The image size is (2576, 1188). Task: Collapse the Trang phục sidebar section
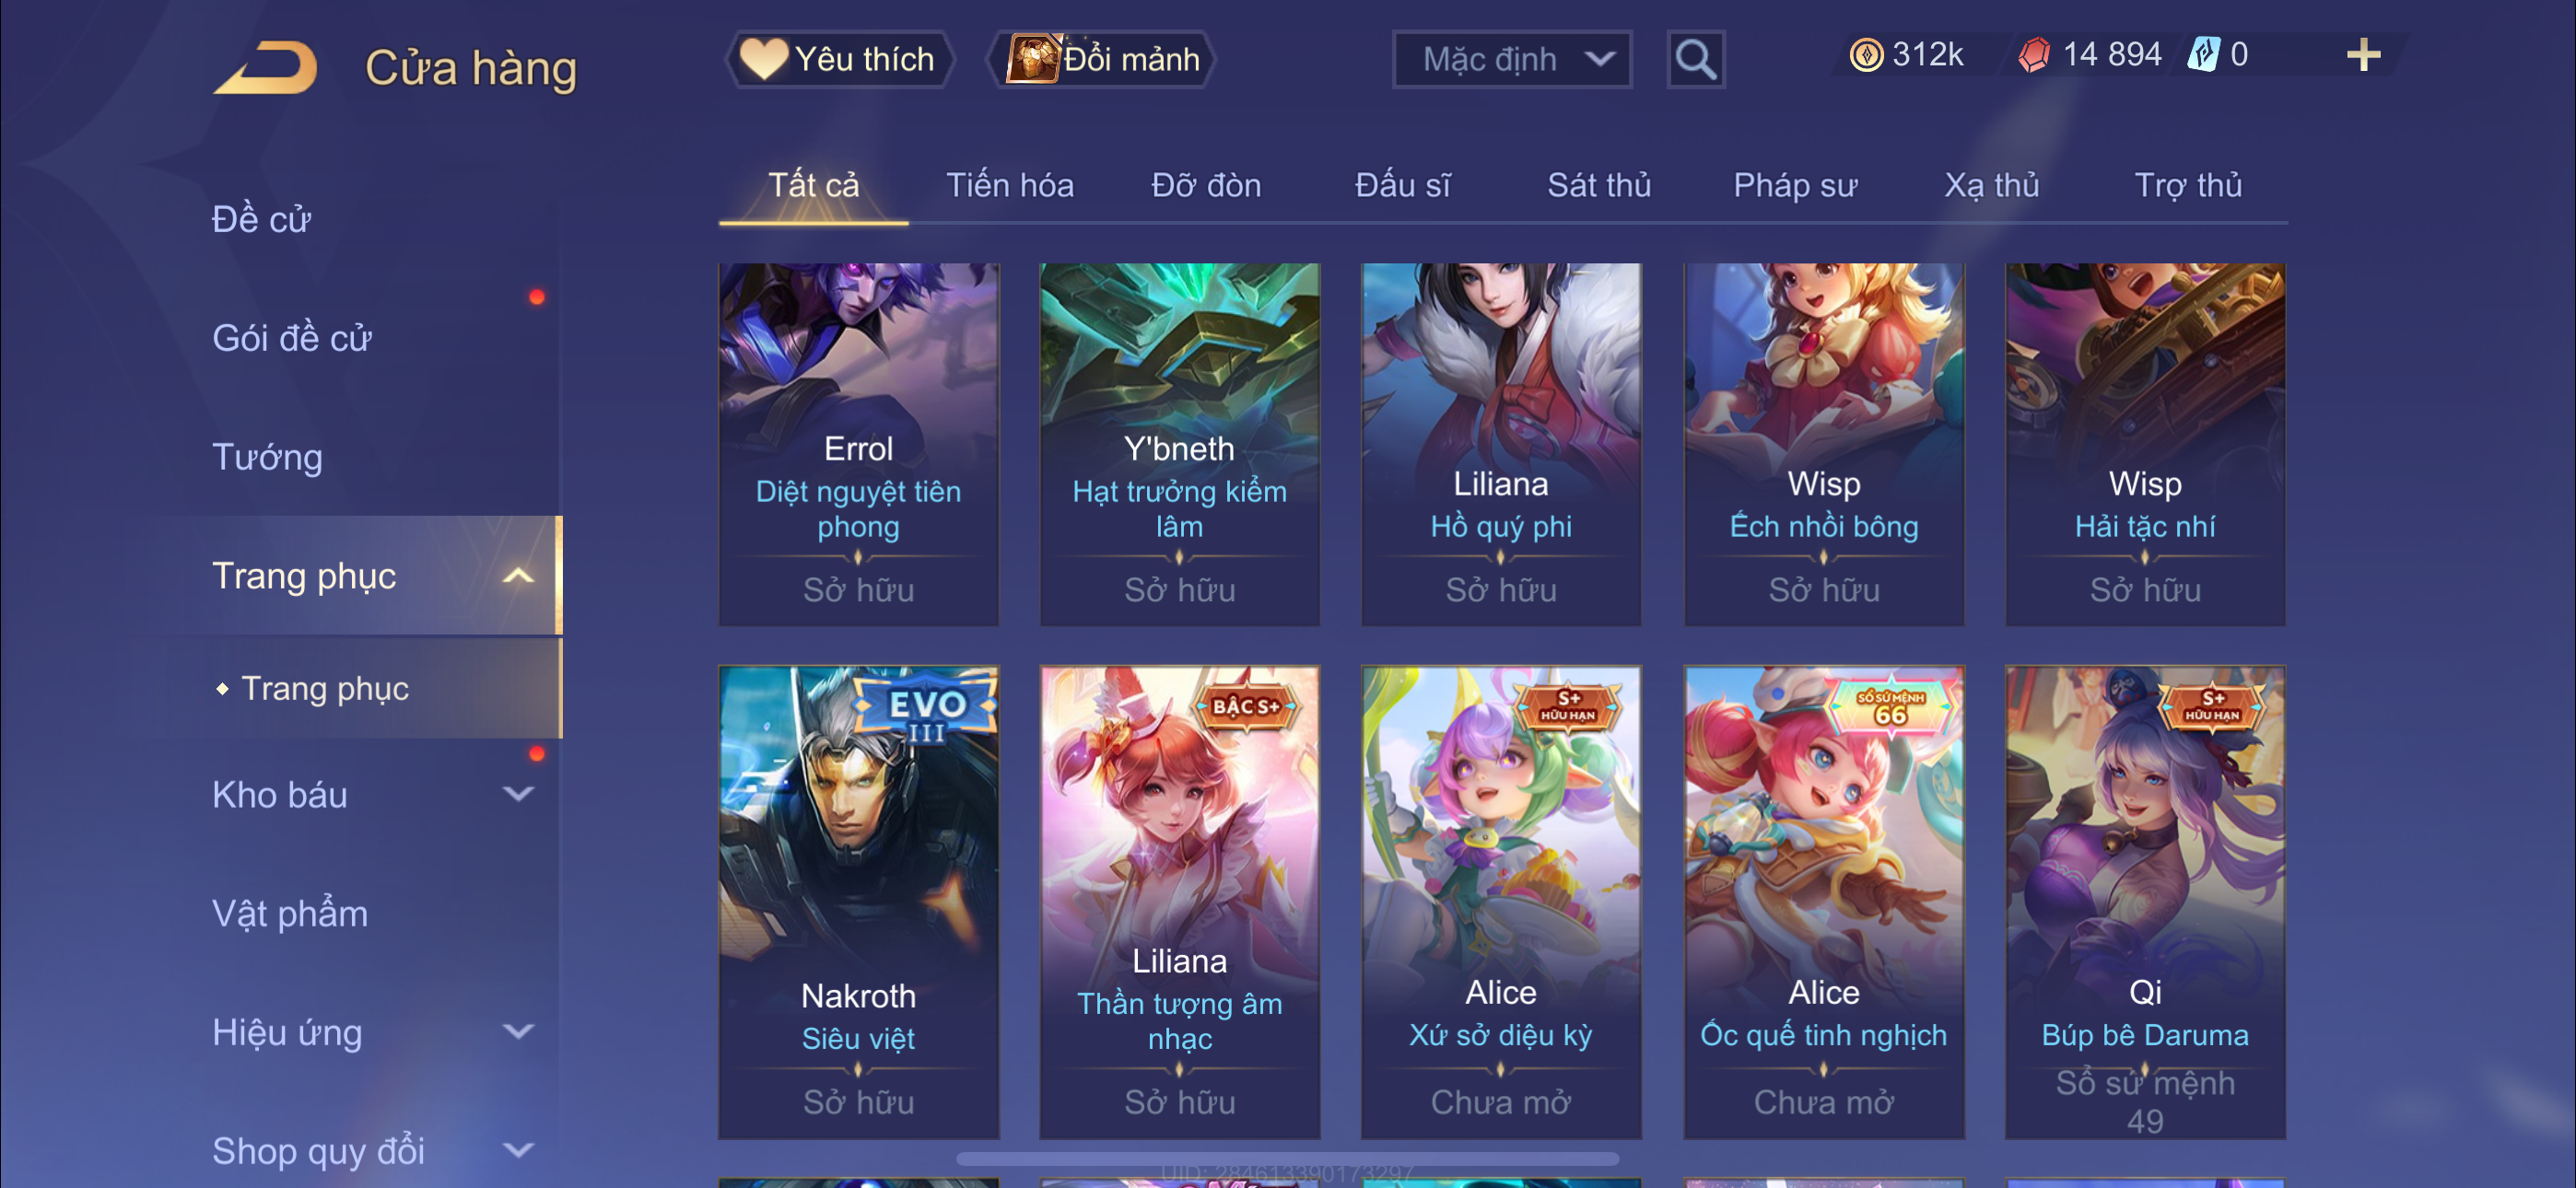click(518, 576)
